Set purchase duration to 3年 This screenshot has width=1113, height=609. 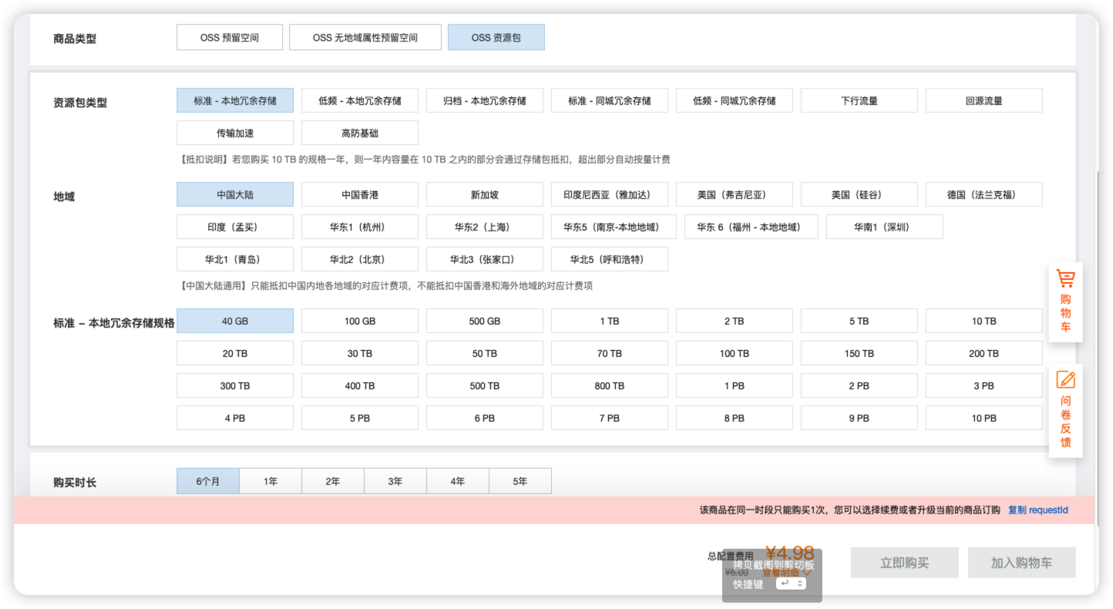[395, 481]
